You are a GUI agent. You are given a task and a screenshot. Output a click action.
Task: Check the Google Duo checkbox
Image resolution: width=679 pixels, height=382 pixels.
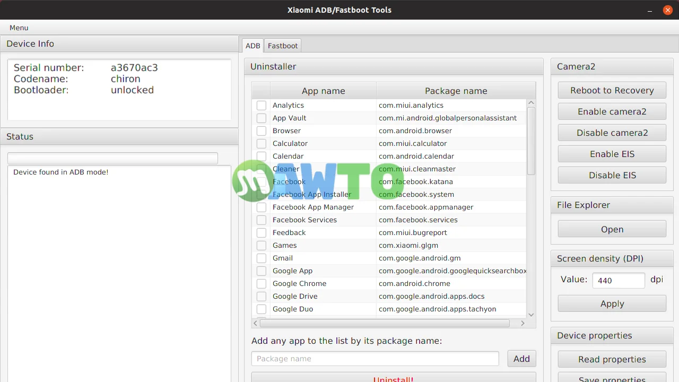click(x=262, y=309)
